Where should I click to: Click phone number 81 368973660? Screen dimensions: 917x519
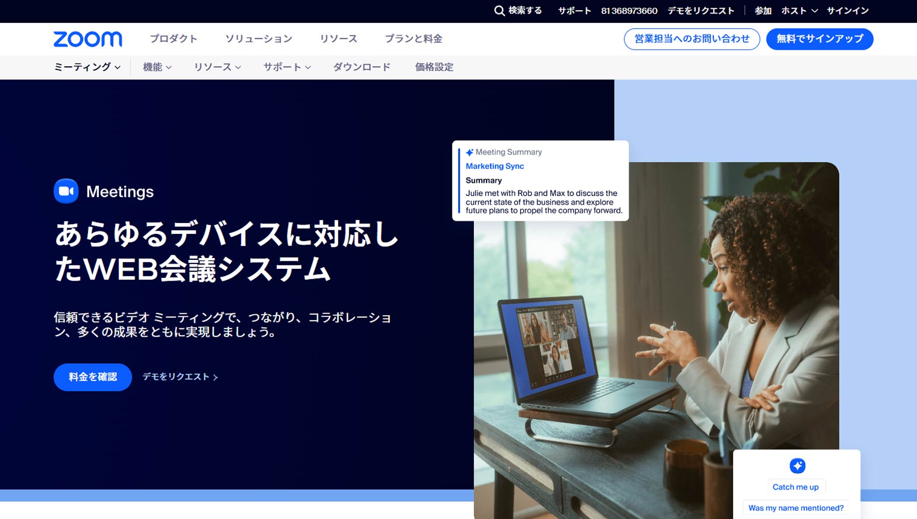tap(629, 11)
